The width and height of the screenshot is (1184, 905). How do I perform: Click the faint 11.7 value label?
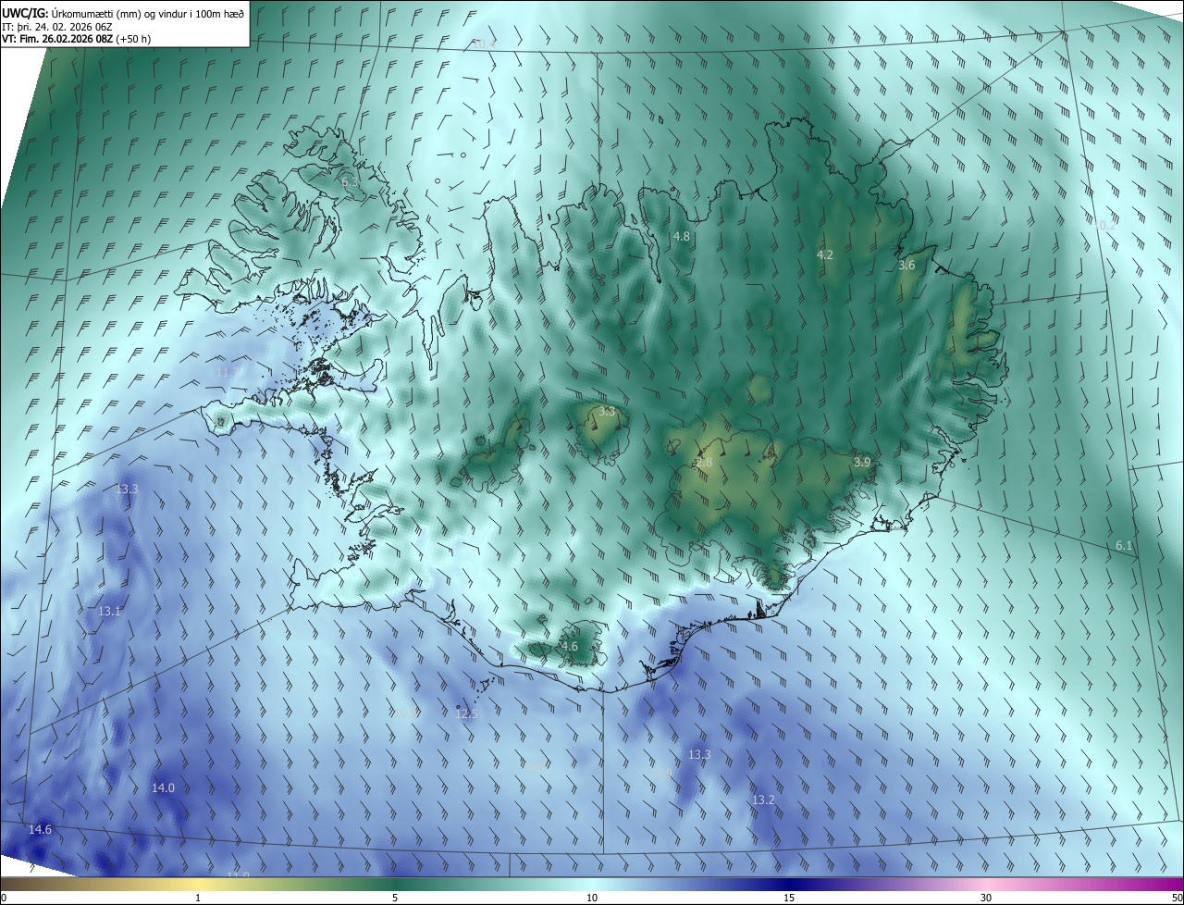pyautogui.click(x=228, y=373)
